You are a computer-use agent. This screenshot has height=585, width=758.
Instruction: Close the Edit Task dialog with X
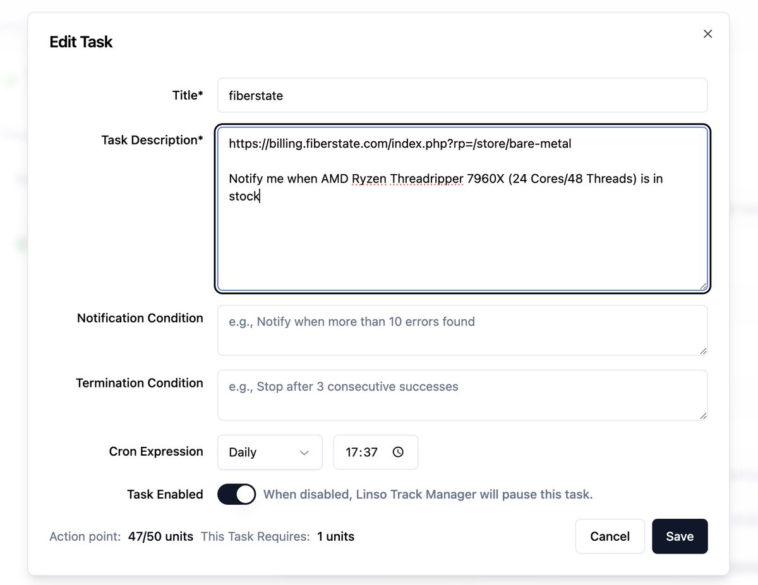click(707, 34)
